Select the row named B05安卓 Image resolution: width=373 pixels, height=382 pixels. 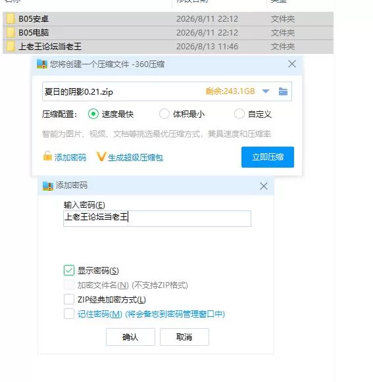point(168,19)
